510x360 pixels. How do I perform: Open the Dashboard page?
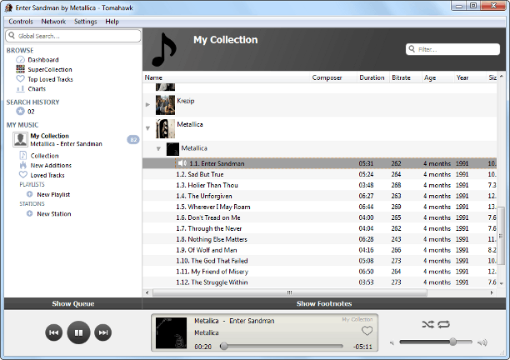[x=43, y=60]
